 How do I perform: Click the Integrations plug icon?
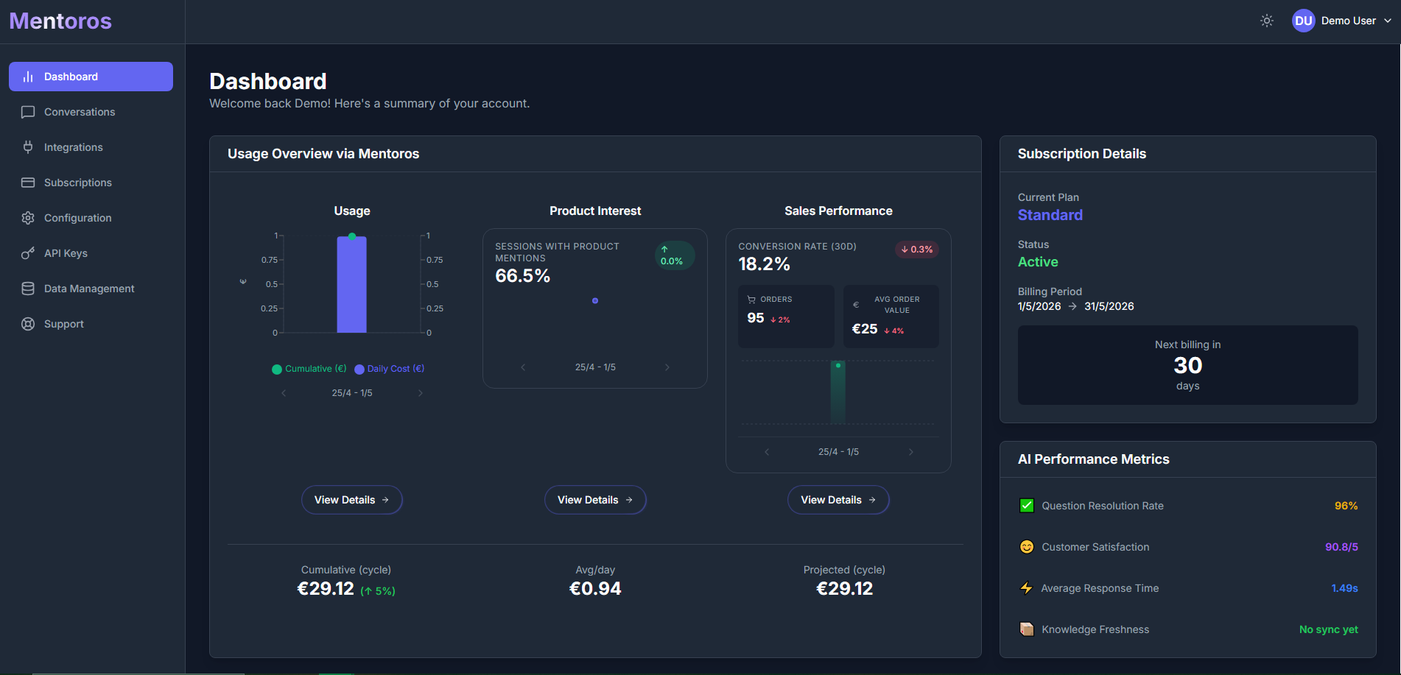point(28,147)
